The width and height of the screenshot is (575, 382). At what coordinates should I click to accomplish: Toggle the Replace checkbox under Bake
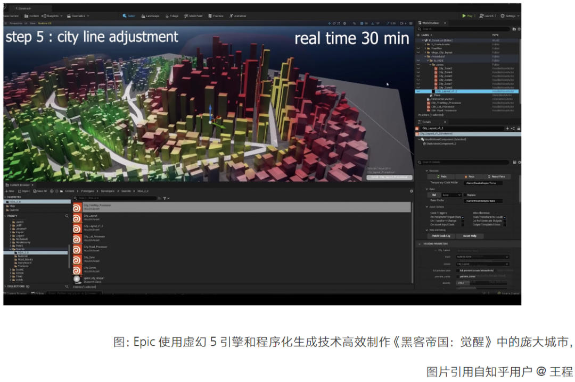465,195
